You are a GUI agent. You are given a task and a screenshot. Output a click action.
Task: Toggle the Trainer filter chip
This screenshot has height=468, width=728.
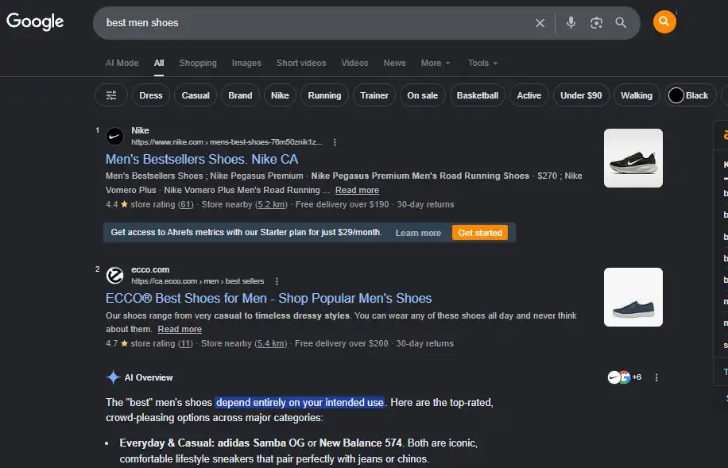coord(374,95)
